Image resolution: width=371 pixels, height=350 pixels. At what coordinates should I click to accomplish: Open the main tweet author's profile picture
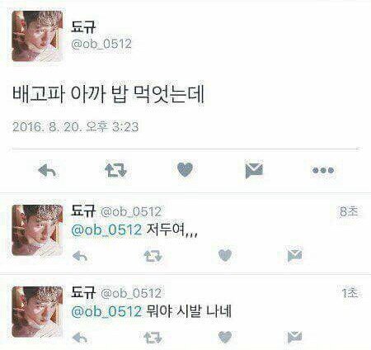point(37,36)
